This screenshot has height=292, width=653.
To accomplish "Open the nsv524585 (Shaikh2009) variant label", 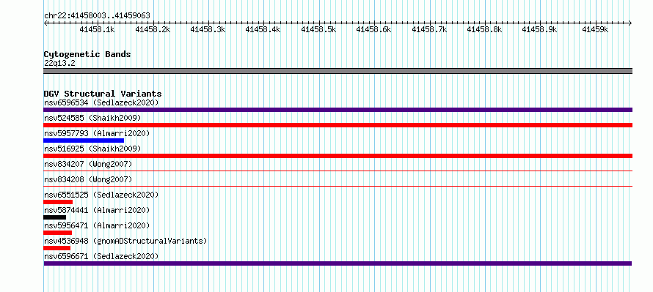I will click(x=92, y=118).
